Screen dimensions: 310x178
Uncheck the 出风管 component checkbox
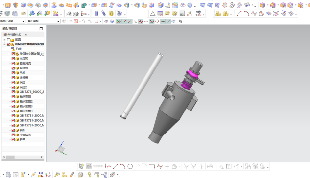click(x=13, y=59)
